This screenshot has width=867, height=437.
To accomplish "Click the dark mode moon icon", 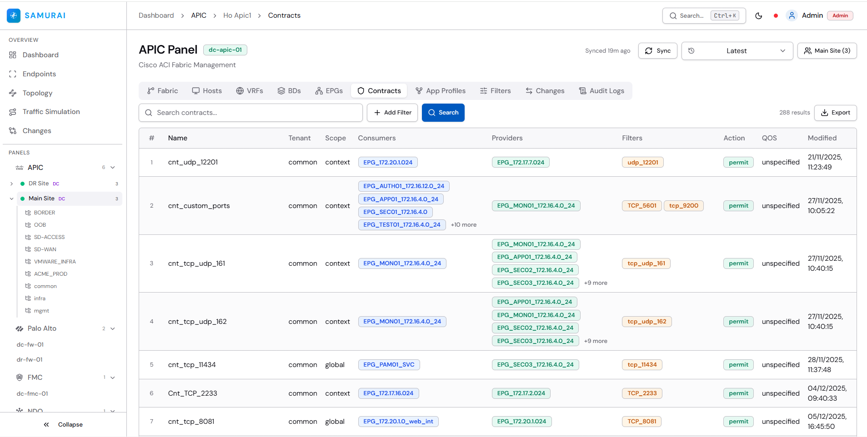I will pos(758,15).
